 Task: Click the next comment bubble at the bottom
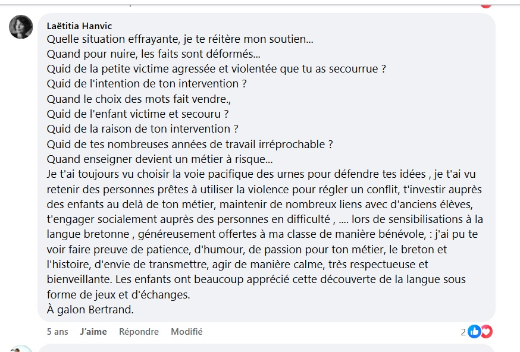pyautogui.click(x=268, y=349)
